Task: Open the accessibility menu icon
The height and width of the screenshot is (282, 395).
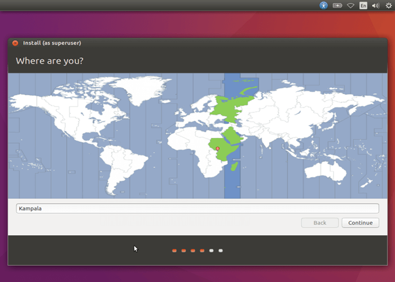Action: (x=323, y=5)
